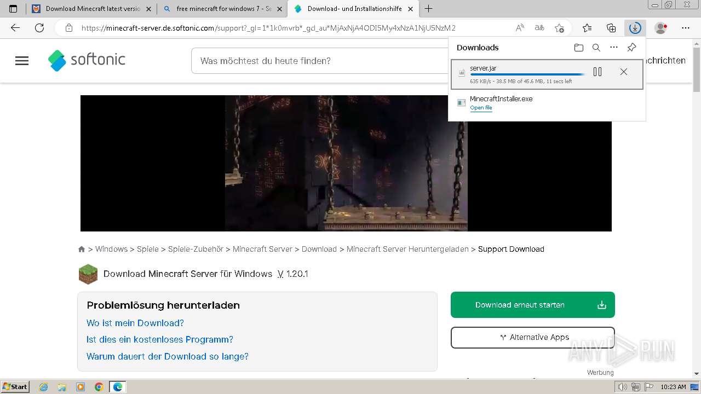Go back to previous page

(x=15, y=28)
